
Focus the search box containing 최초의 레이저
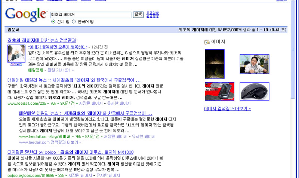[x=90, y=15]
